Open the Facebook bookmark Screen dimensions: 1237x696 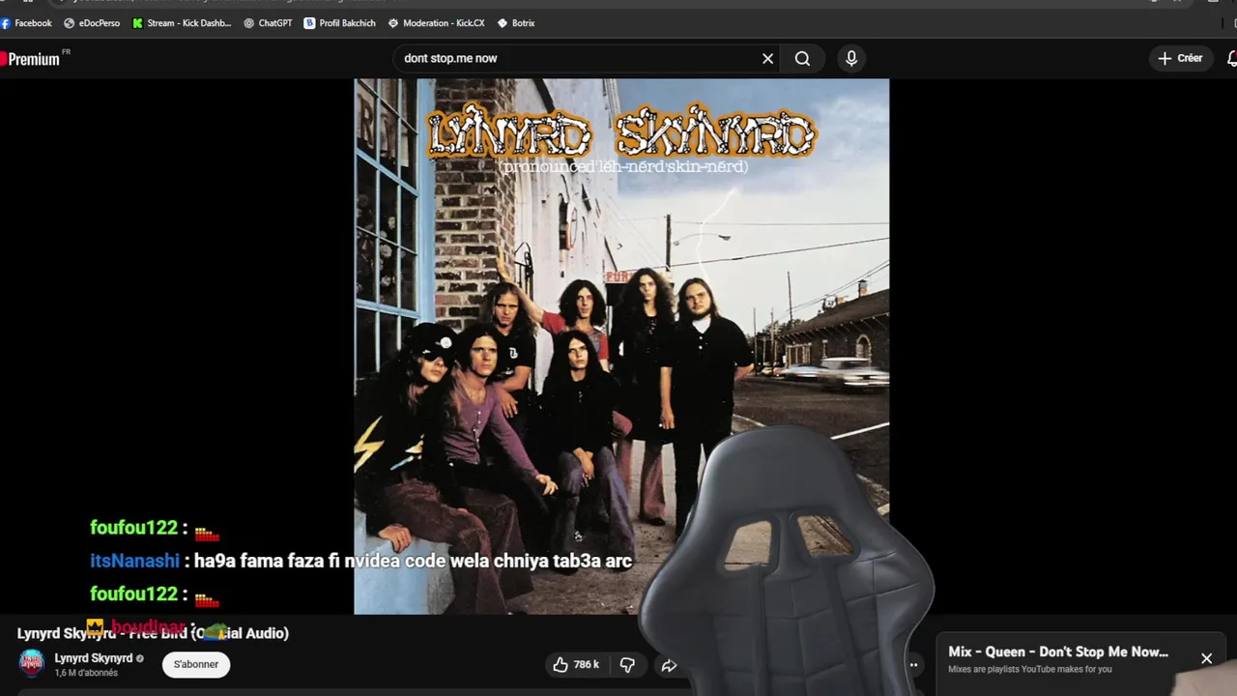pos(26,23)
